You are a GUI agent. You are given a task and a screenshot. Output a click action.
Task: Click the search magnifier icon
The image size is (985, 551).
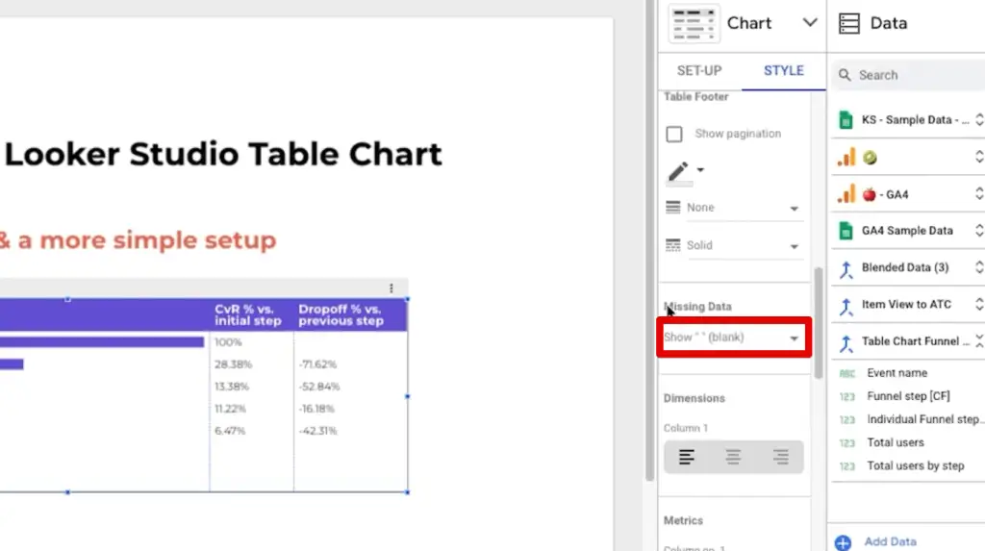pyautogui.click(x=845, y=75)
